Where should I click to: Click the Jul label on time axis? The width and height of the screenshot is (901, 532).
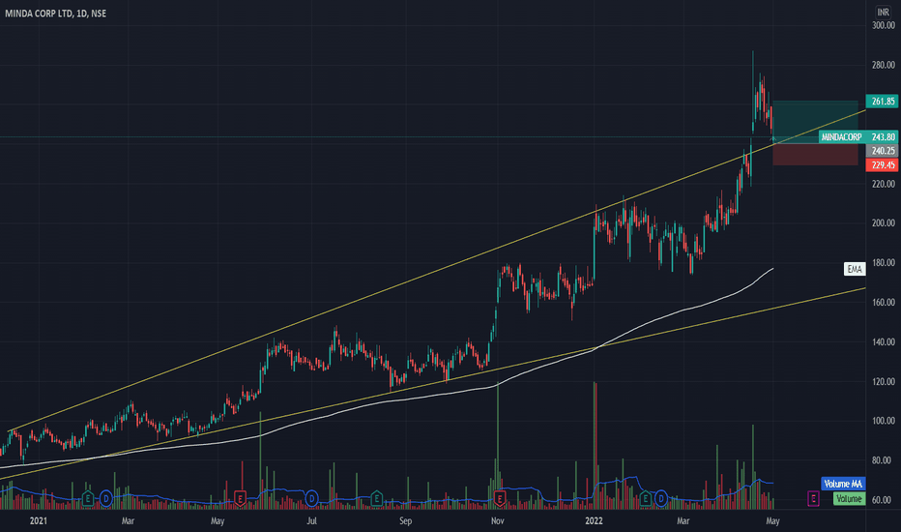tap(311, 521)
